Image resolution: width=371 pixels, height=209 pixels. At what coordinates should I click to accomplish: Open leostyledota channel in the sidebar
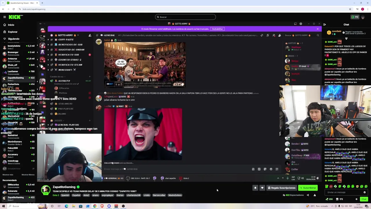point(18,47)
